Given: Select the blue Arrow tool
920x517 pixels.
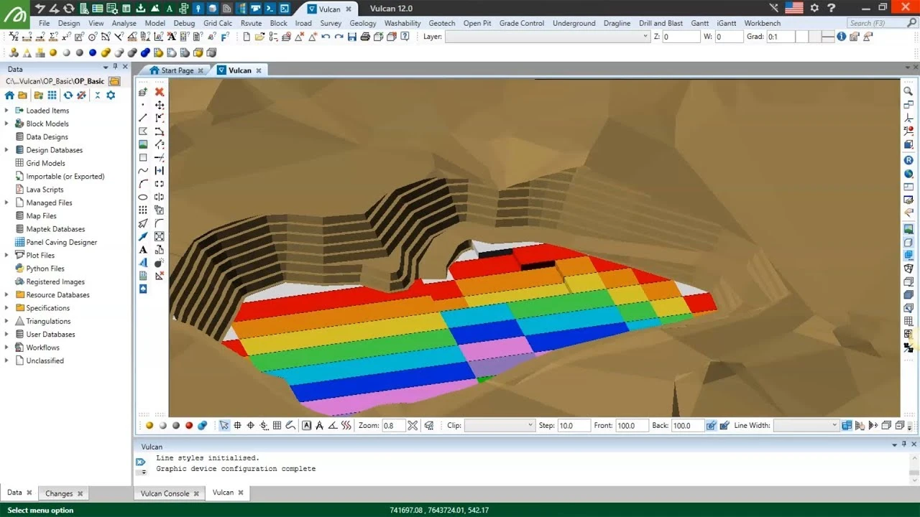Looking at the screenshot, I should coord(143,236).
